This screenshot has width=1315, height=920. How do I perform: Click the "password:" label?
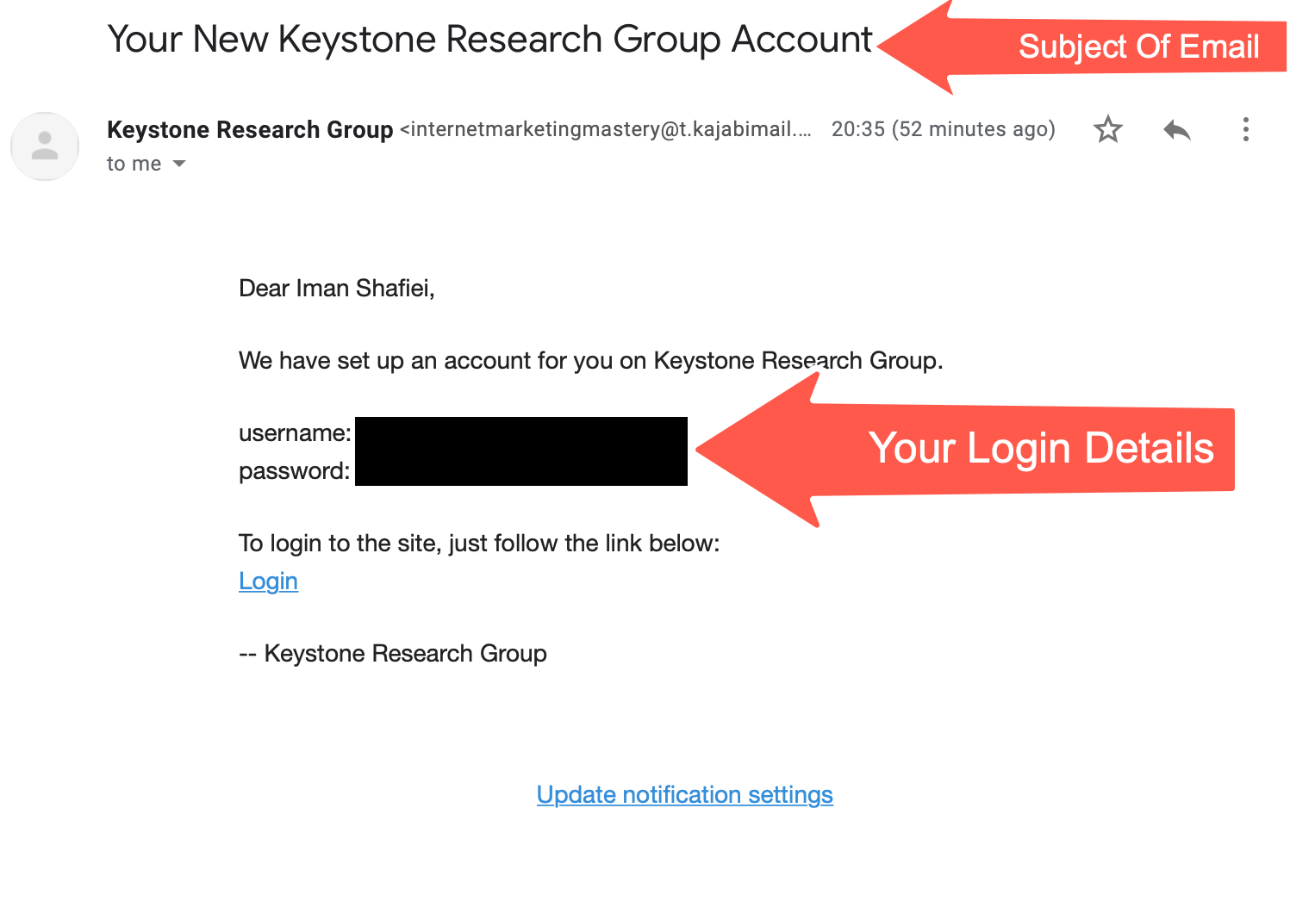pyautogui.click(x=294, y=471)
